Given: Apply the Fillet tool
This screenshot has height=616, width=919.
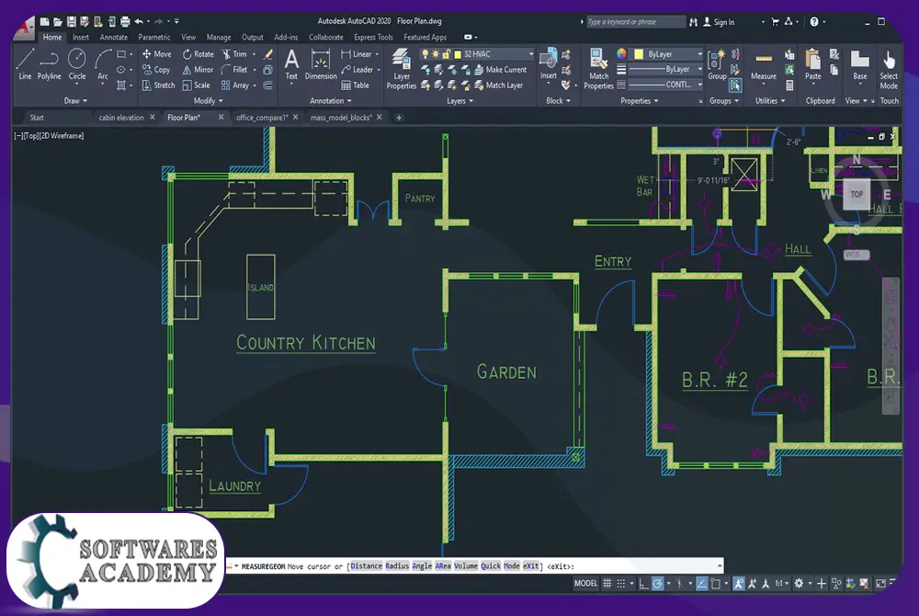Looking at the screenshot, I should [x=234, y=70].
